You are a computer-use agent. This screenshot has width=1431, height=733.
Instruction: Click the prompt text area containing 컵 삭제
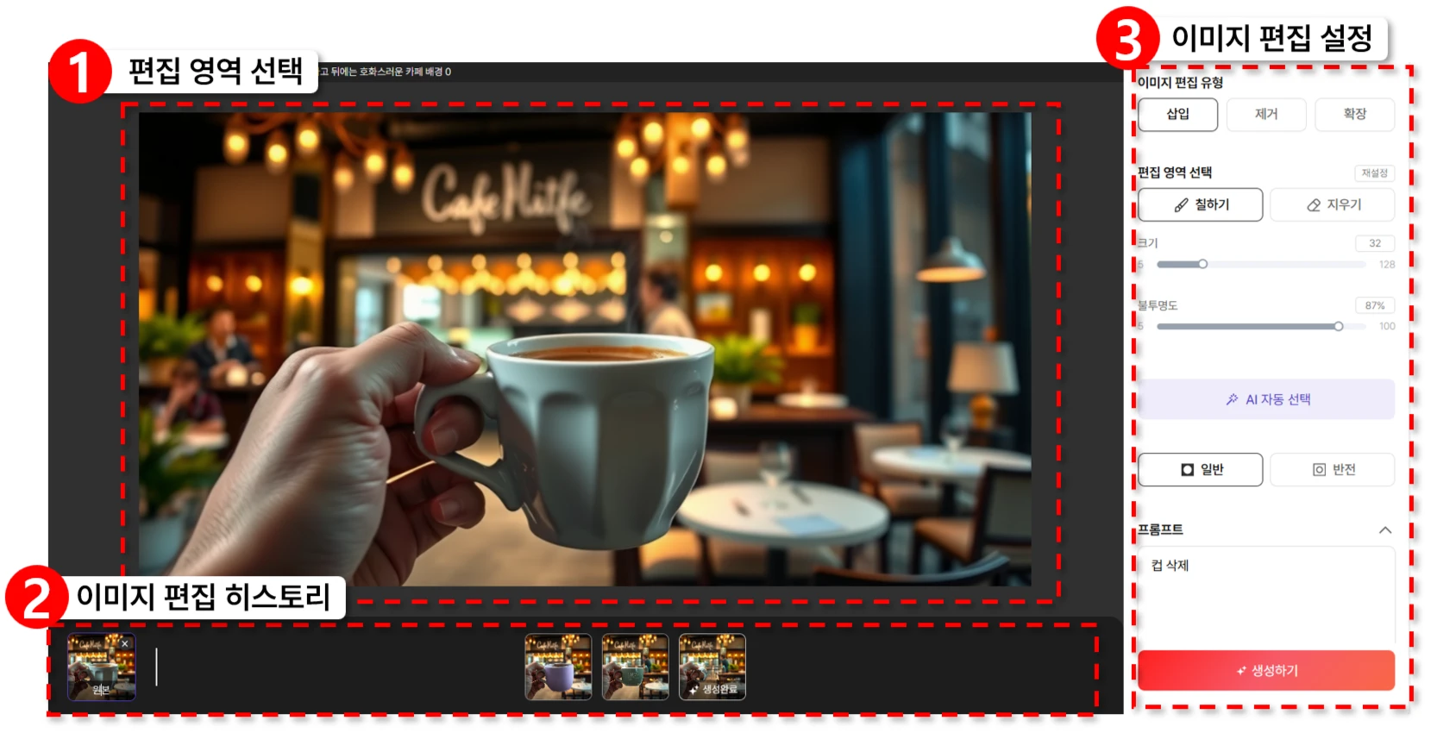click(1265, 595)
